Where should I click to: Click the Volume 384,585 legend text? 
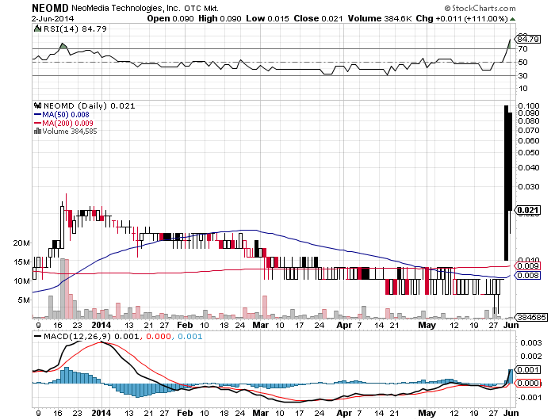coord(70,132)
